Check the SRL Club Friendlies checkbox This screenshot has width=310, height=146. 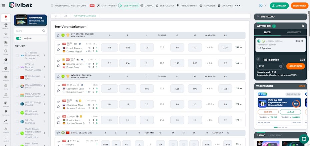[x=17, y=121]
